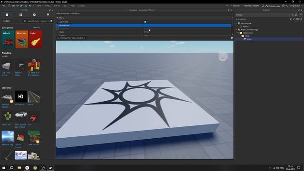
Task: Click the New file icon in quick toolbar
Action: pos(9,6)
